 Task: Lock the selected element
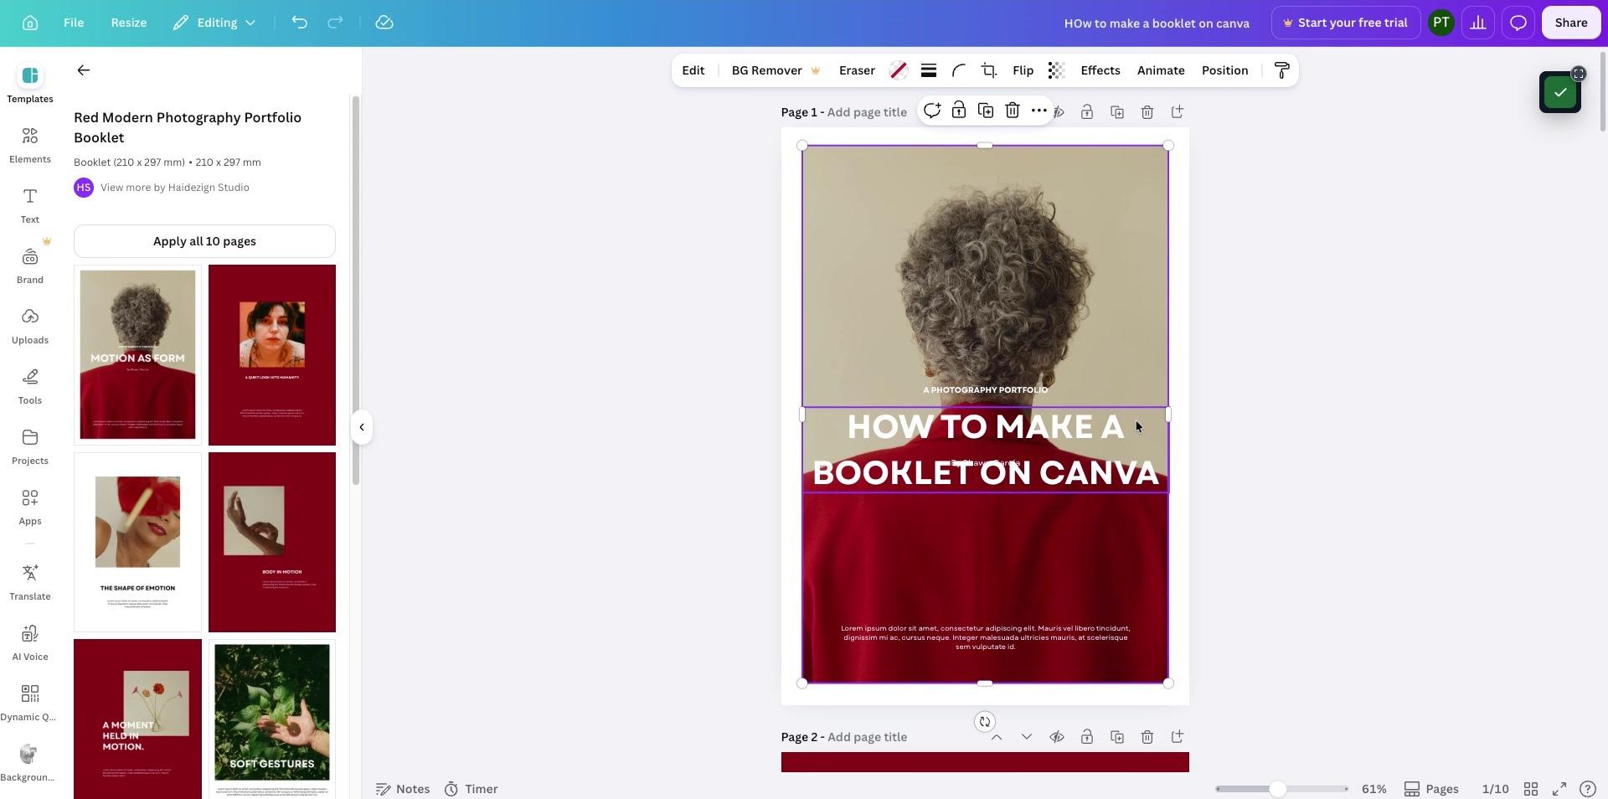click(959, 111)
